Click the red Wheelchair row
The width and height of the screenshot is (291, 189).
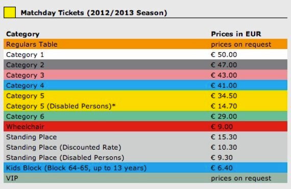(145, 127)
